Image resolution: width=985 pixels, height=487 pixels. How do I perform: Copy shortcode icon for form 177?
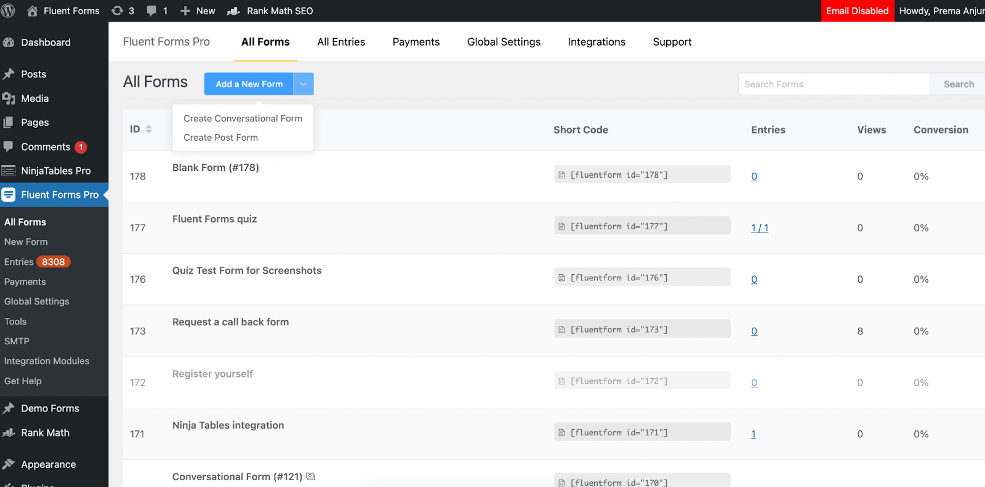(x=561, y=226)
